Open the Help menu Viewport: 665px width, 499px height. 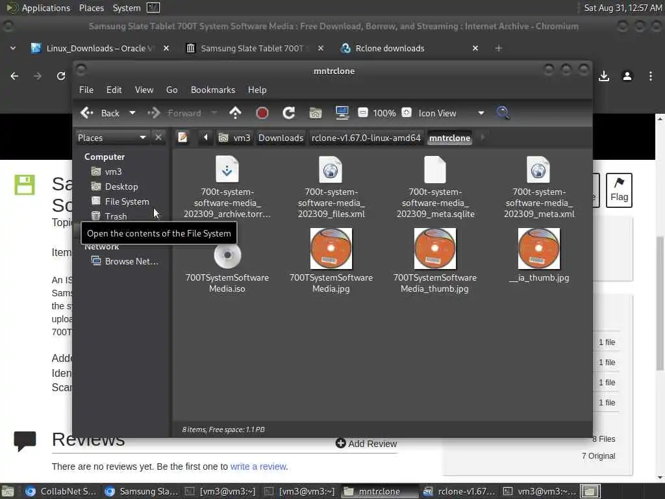point(257,90)
